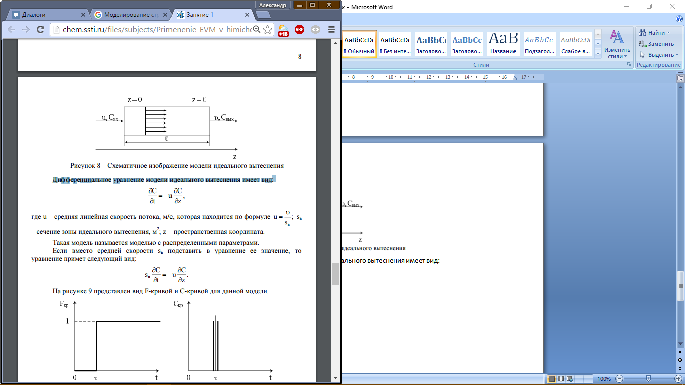
Task: Click the Word vertical scrollbar thumb
Action: pyautogui.click(x=680, y=286)
